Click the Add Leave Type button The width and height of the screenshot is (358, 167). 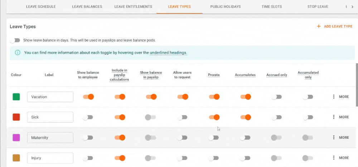[x=334, y=26]
